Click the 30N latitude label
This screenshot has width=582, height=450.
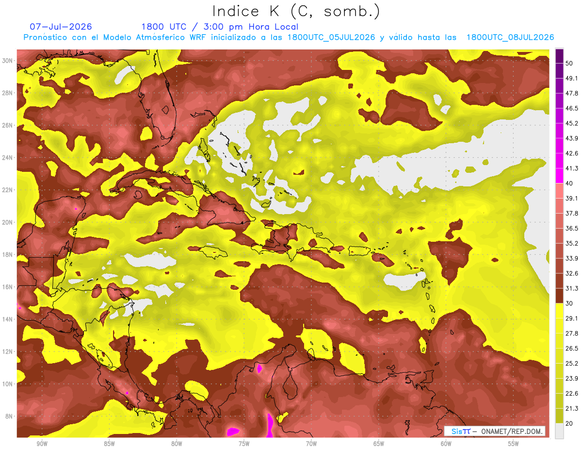[x=8, y=61]
